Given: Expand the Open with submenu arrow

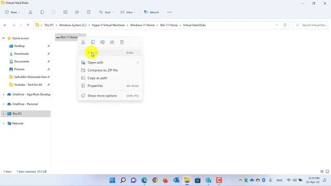Looking at the screenshot, I should (138, 63).
